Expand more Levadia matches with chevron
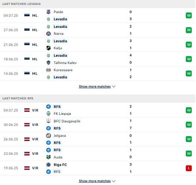 (114, 87)
